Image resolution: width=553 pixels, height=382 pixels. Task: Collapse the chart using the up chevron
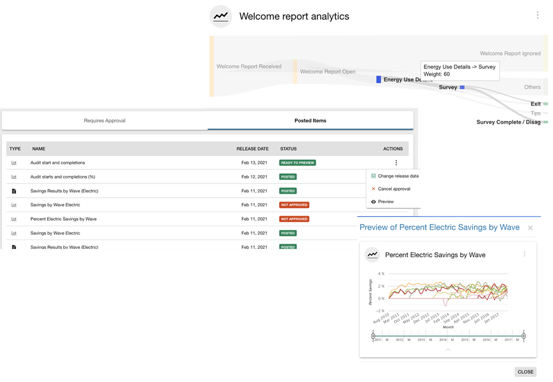click(448, 349)
